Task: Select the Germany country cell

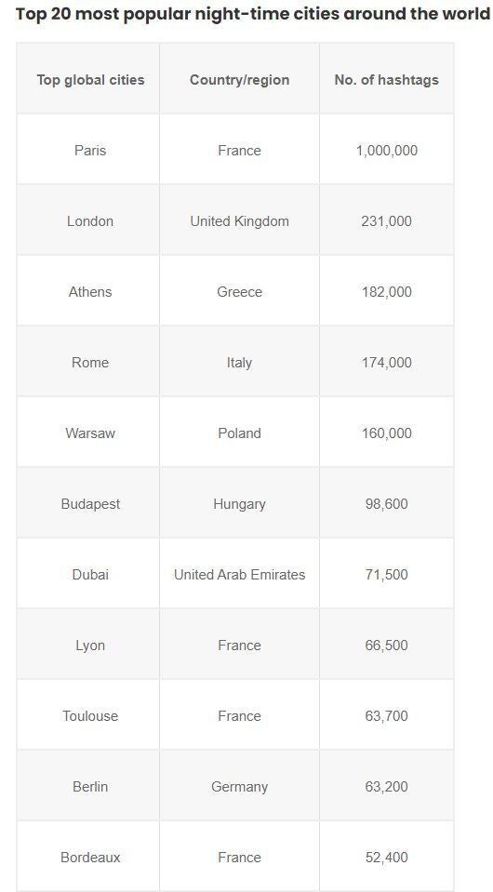Action: point(239,787)
